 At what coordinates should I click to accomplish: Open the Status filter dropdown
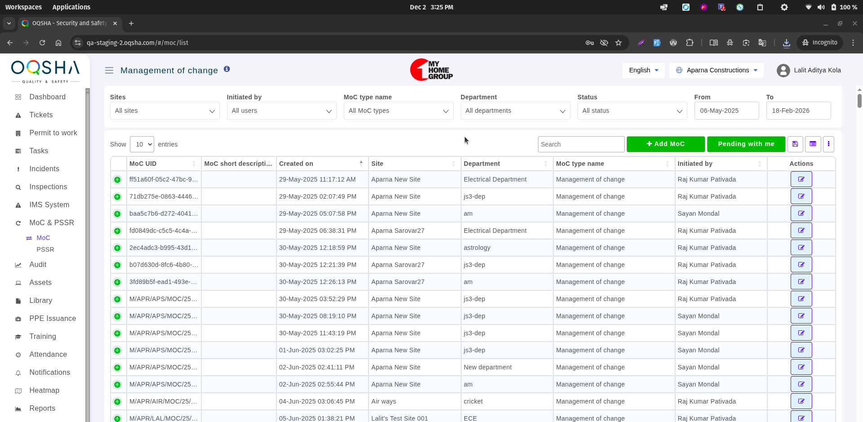632,111
